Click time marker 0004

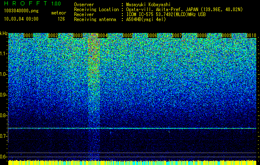(103, 35)
